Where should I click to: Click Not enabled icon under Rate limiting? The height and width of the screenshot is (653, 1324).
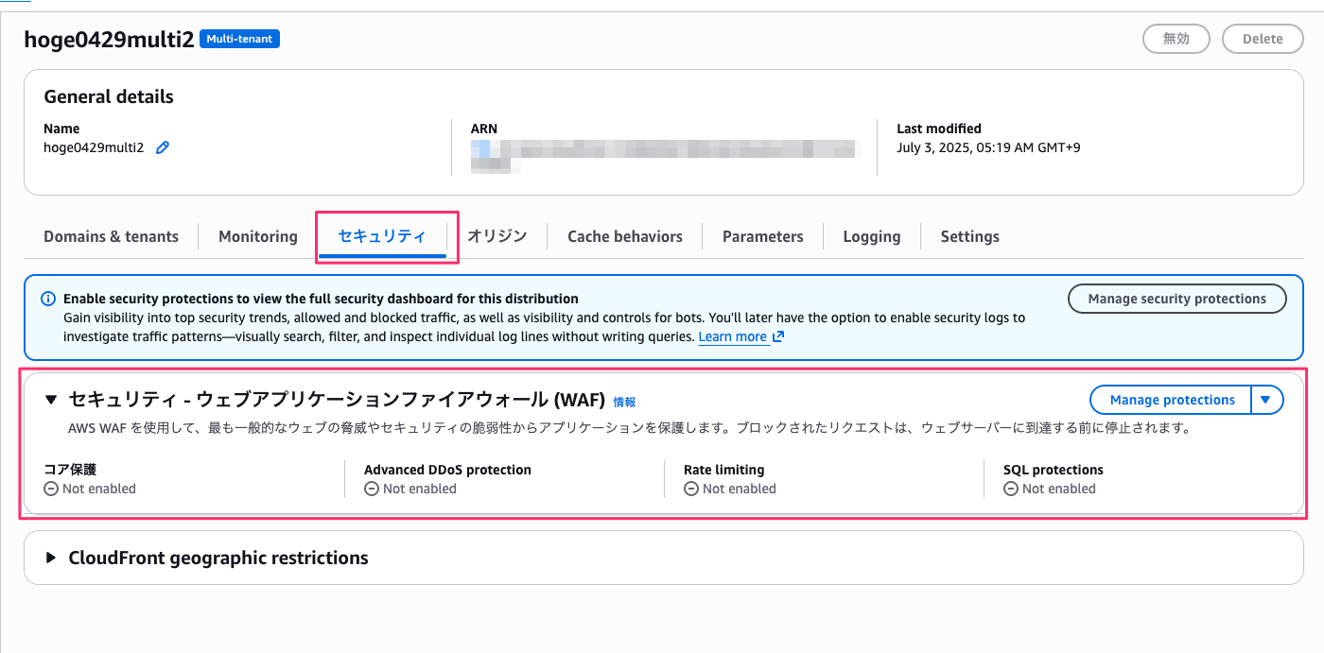[691, 489]
